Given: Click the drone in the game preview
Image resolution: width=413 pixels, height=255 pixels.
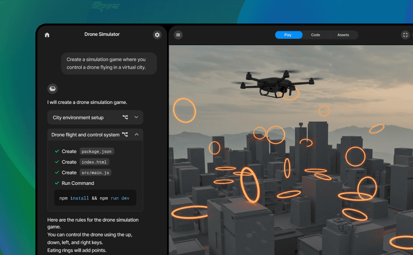Looking at the screenshot, I should point(277,83).
